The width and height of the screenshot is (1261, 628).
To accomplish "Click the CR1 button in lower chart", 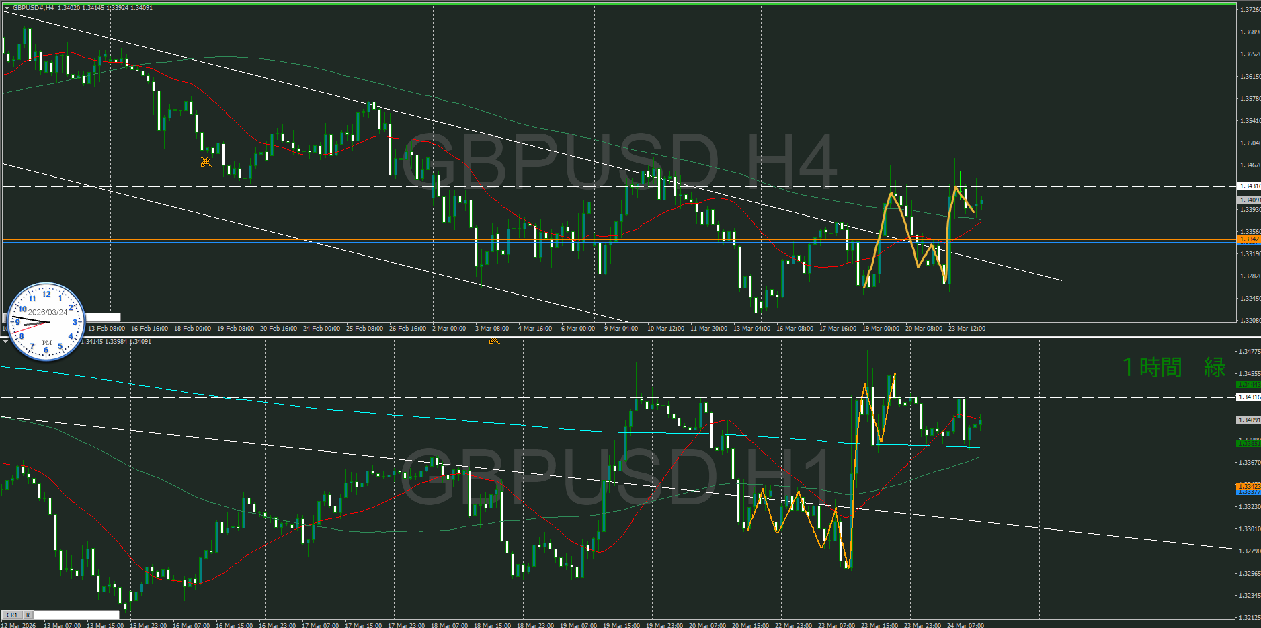I will 12,615.
